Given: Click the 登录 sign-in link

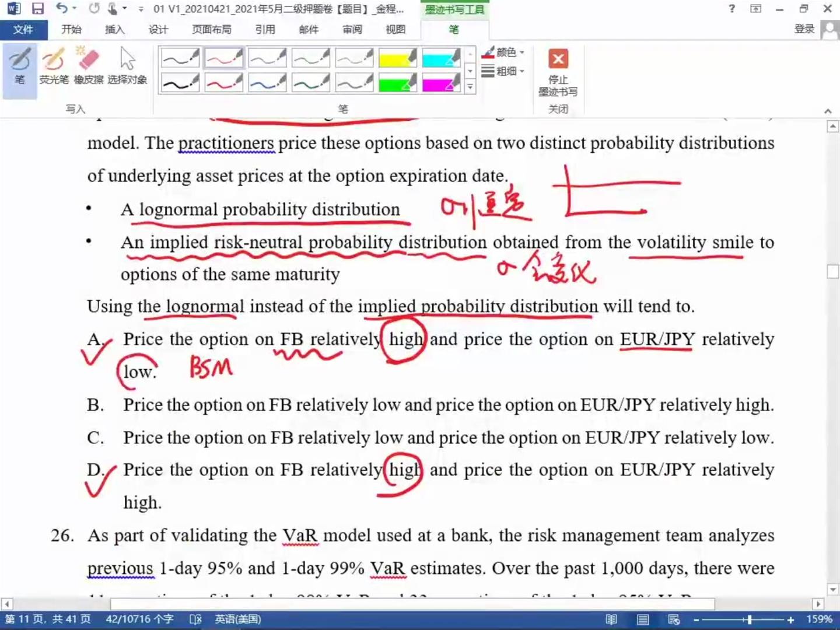Looking at the screenshot, I should [x=804, y=29].
